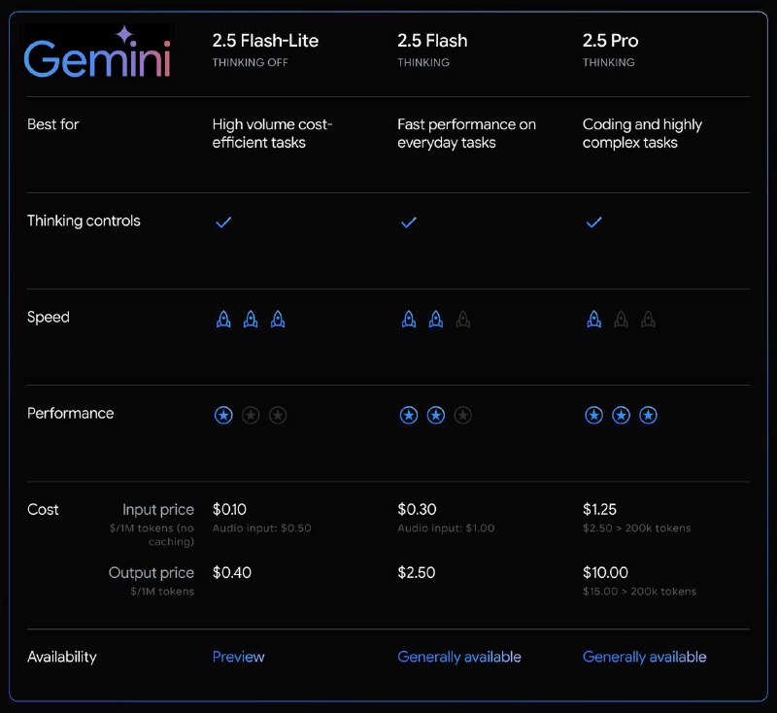
Task: Click the first performance star for 2.5 Pro
Action: point(594,415)
